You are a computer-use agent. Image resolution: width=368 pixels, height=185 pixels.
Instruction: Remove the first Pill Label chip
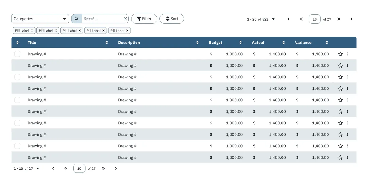pos(32,30)
